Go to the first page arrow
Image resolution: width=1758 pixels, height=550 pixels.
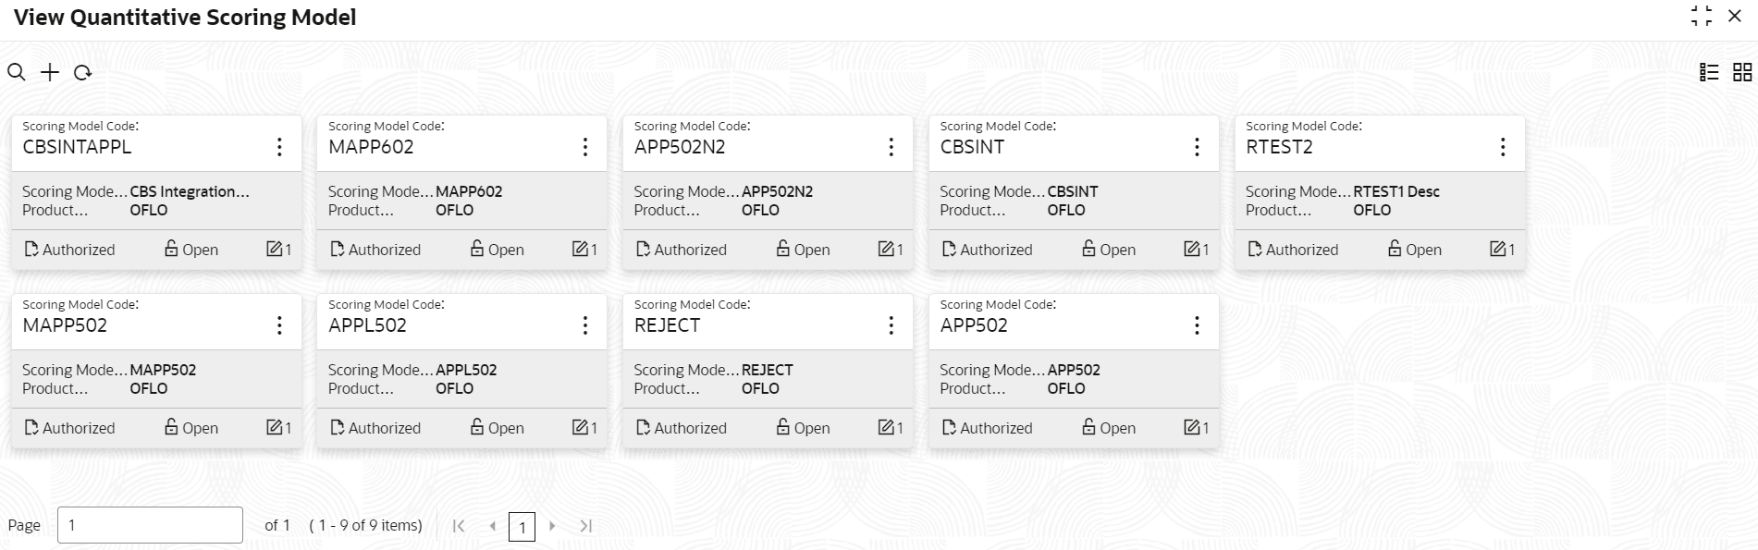[x=459, y=526]
